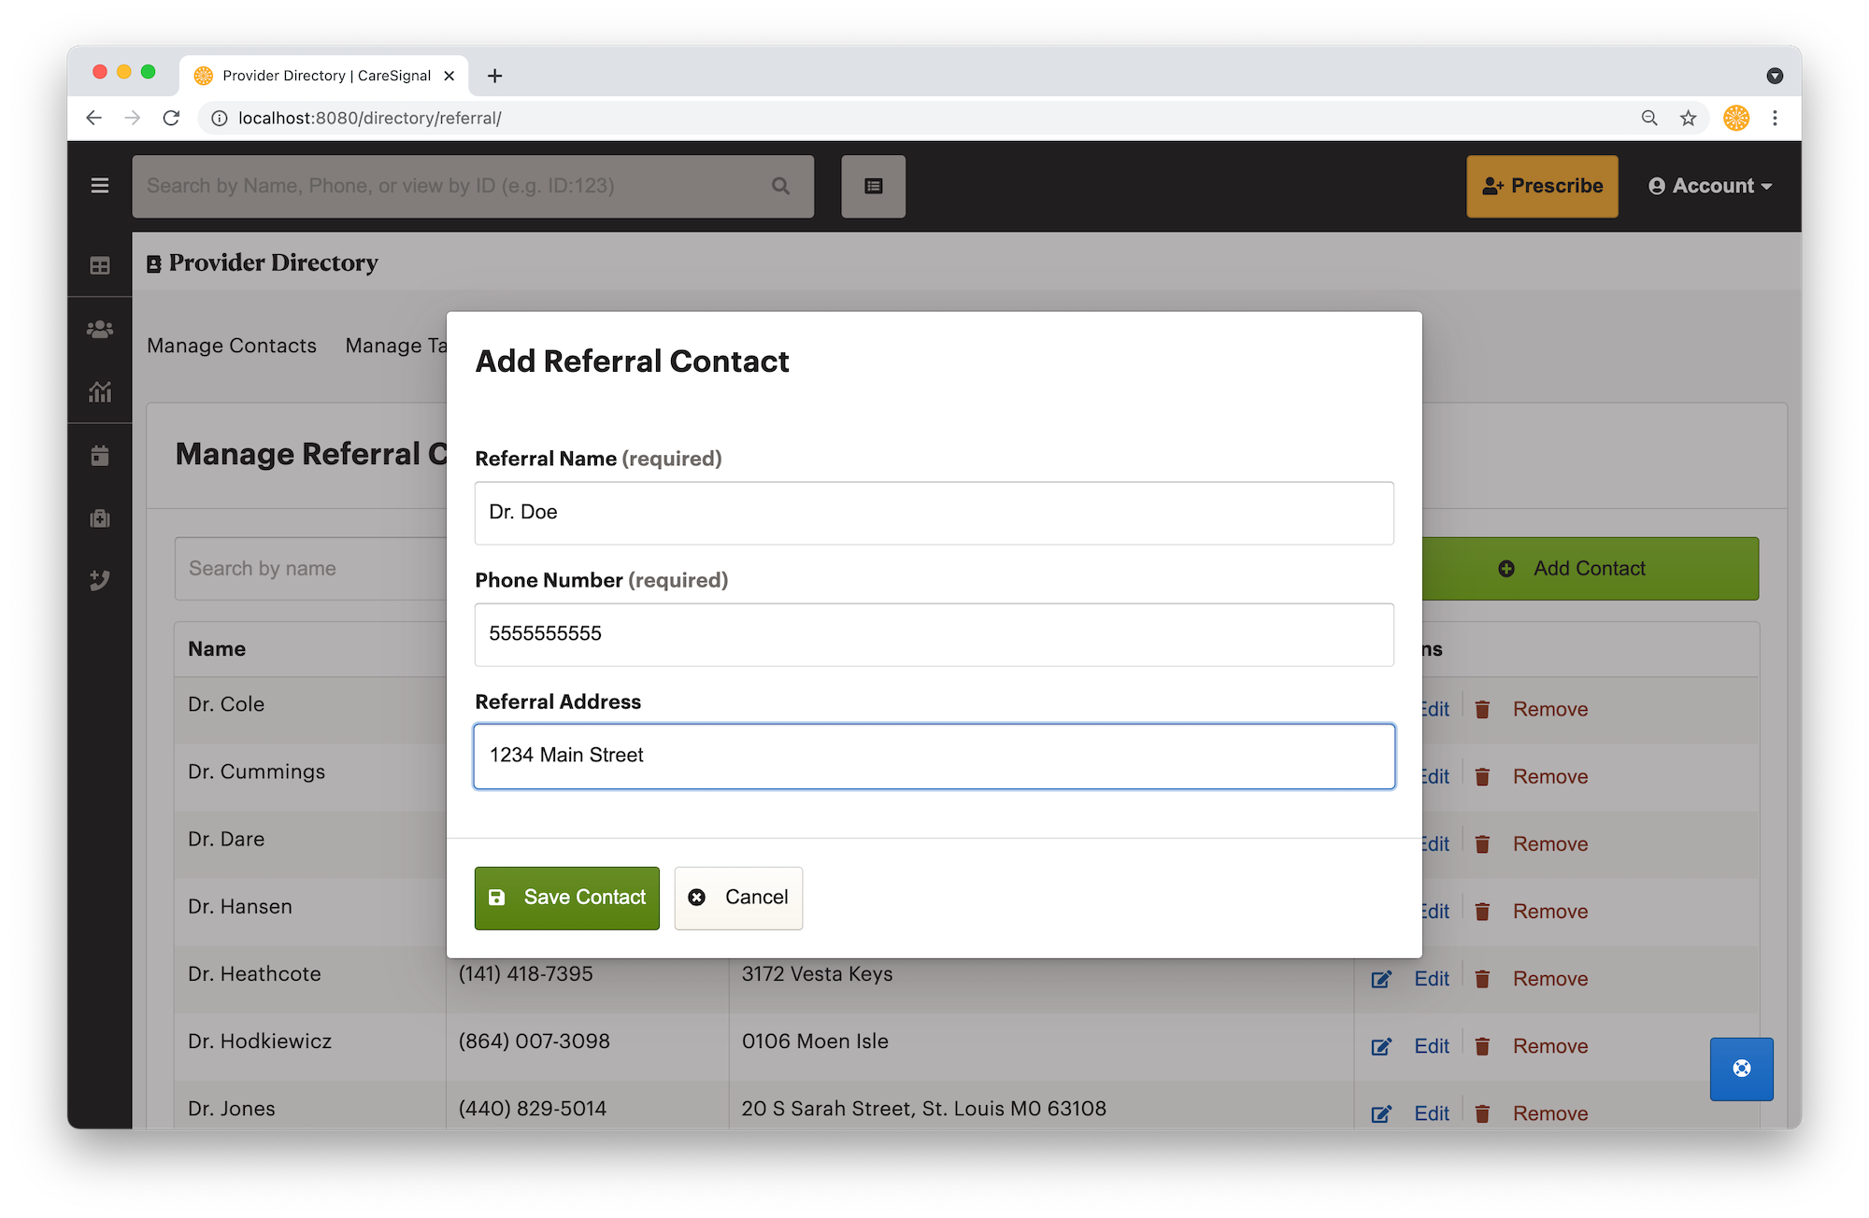Screen dimensions: 1869x1218
Task: Open the browser profile avatar
Action: pos(1736,118)
